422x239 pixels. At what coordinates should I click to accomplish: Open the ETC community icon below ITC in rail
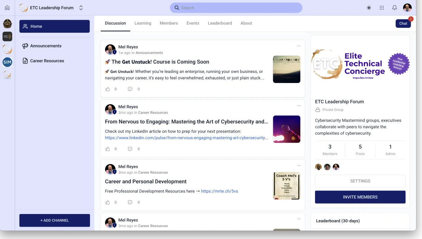point(7,49)
